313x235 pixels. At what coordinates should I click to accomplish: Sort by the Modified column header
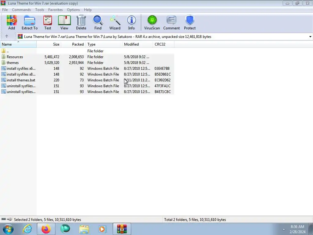(137, 44)
